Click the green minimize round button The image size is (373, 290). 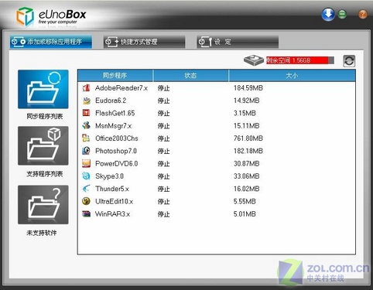(x=342, y=15)
